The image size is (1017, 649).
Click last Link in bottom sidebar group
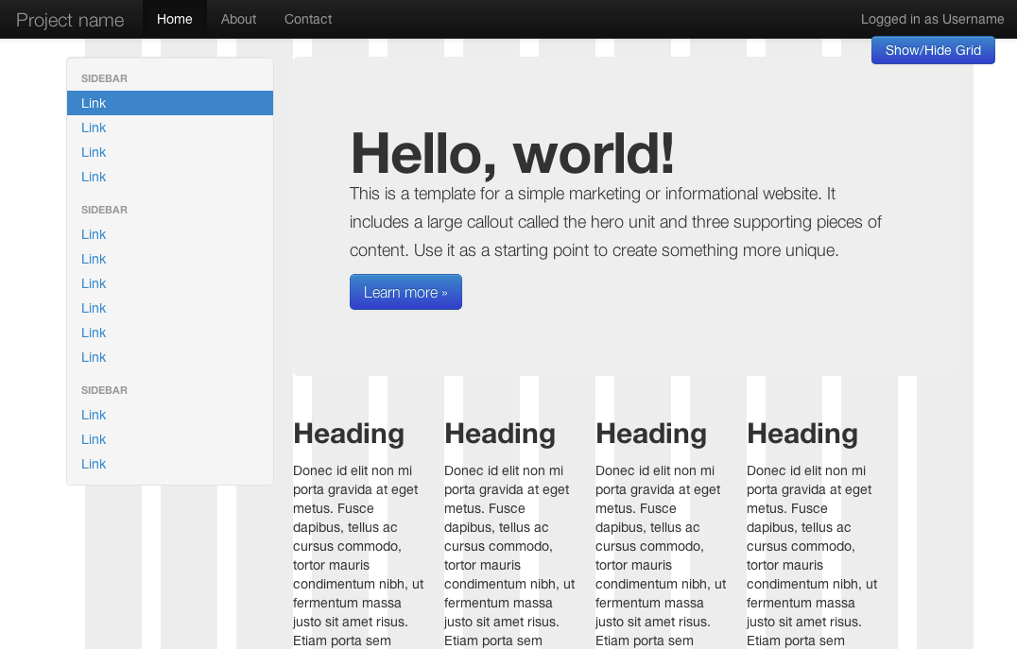pyautogui.click(x=94, y=464)
